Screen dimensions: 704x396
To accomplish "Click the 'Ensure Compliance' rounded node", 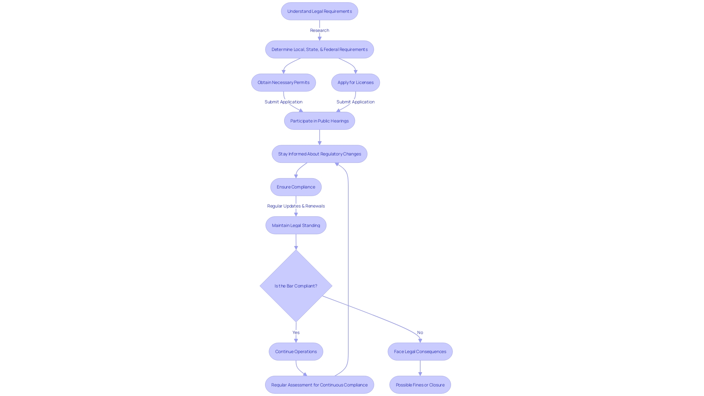I will click(296, 187).
